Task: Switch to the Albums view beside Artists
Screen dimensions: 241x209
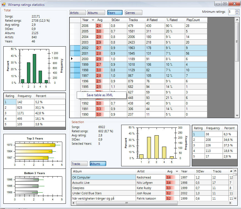Action: coord(96,12)
